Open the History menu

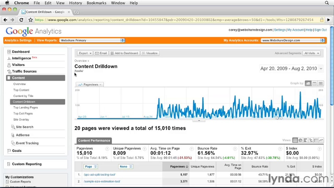coord(76,3)
